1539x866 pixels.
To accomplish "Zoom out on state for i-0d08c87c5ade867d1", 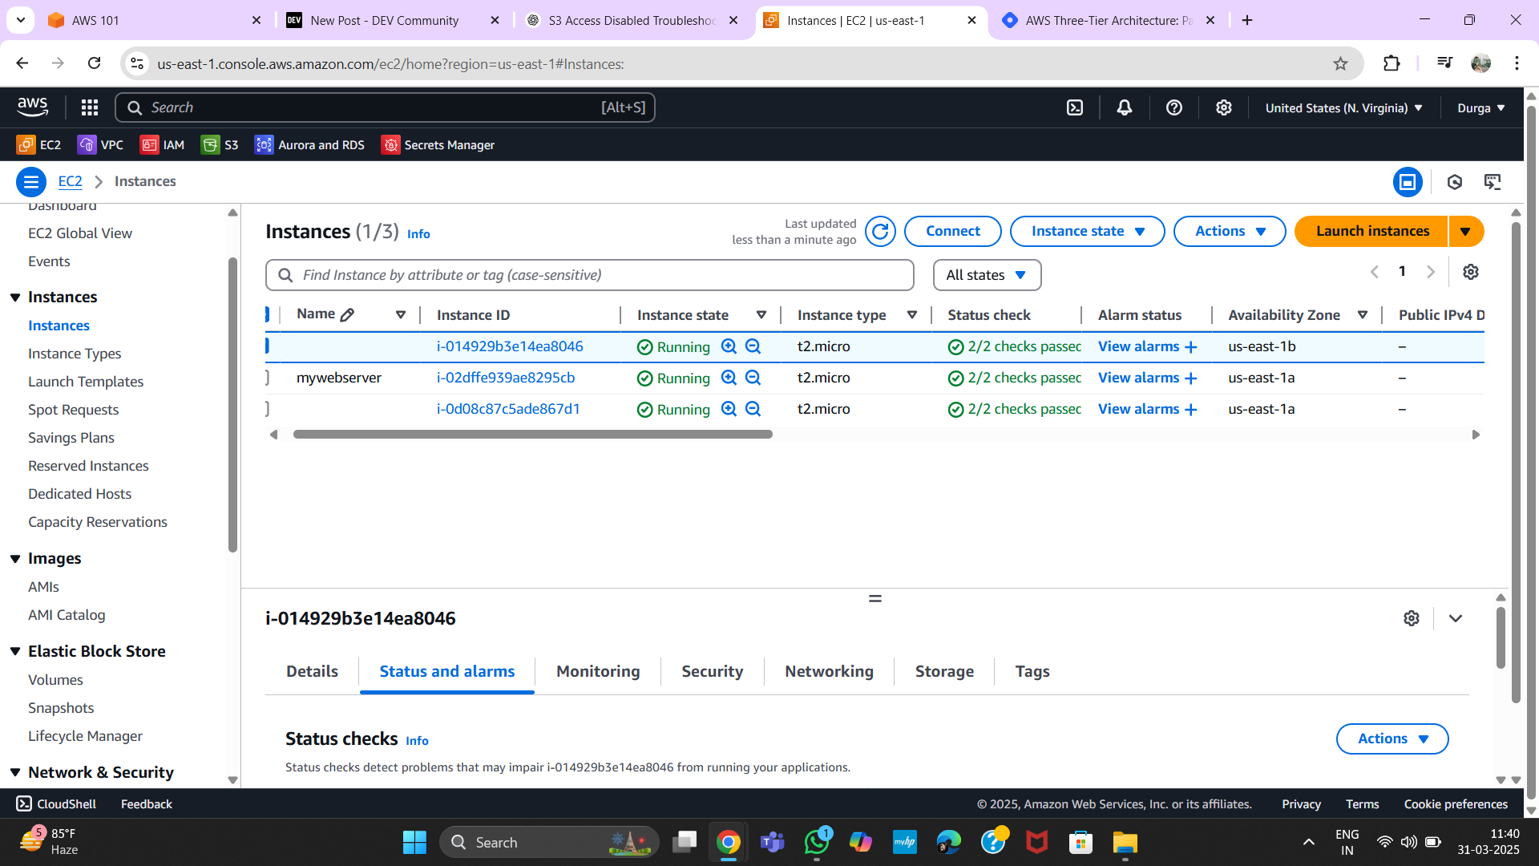I will click(x=753, y=409).
